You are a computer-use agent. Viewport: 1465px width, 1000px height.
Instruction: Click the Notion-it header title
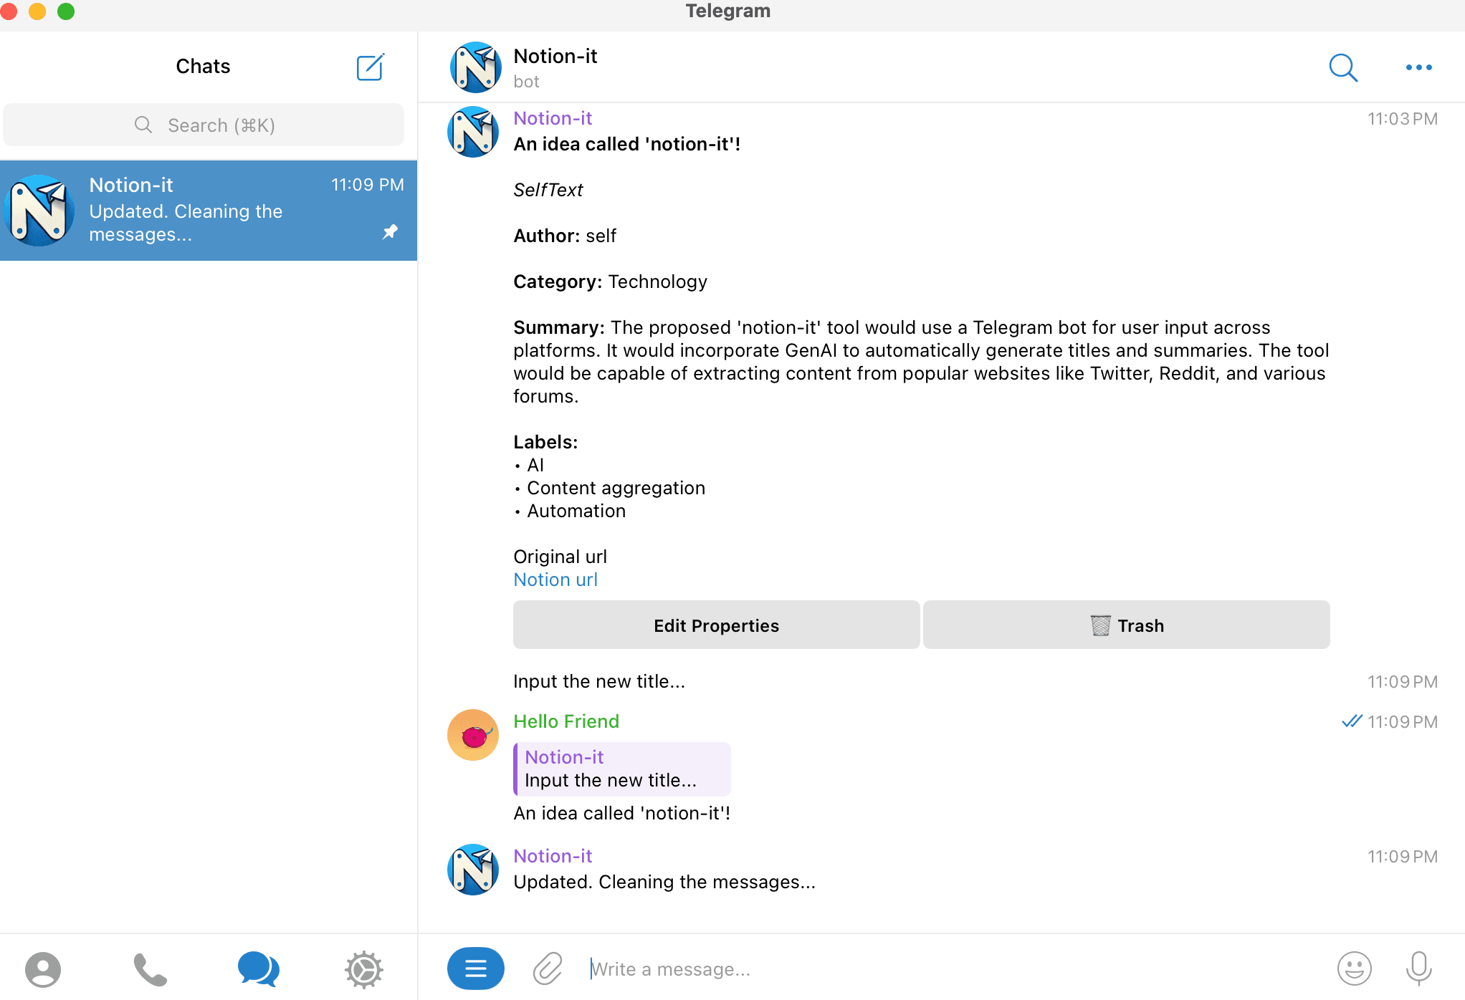pos(555,56)
